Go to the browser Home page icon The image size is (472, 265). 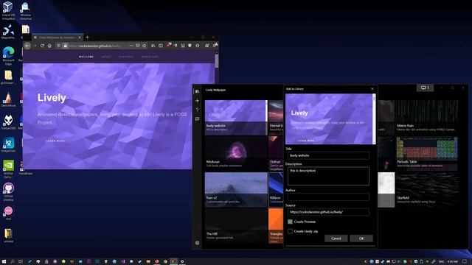click(x=49, y=46)
